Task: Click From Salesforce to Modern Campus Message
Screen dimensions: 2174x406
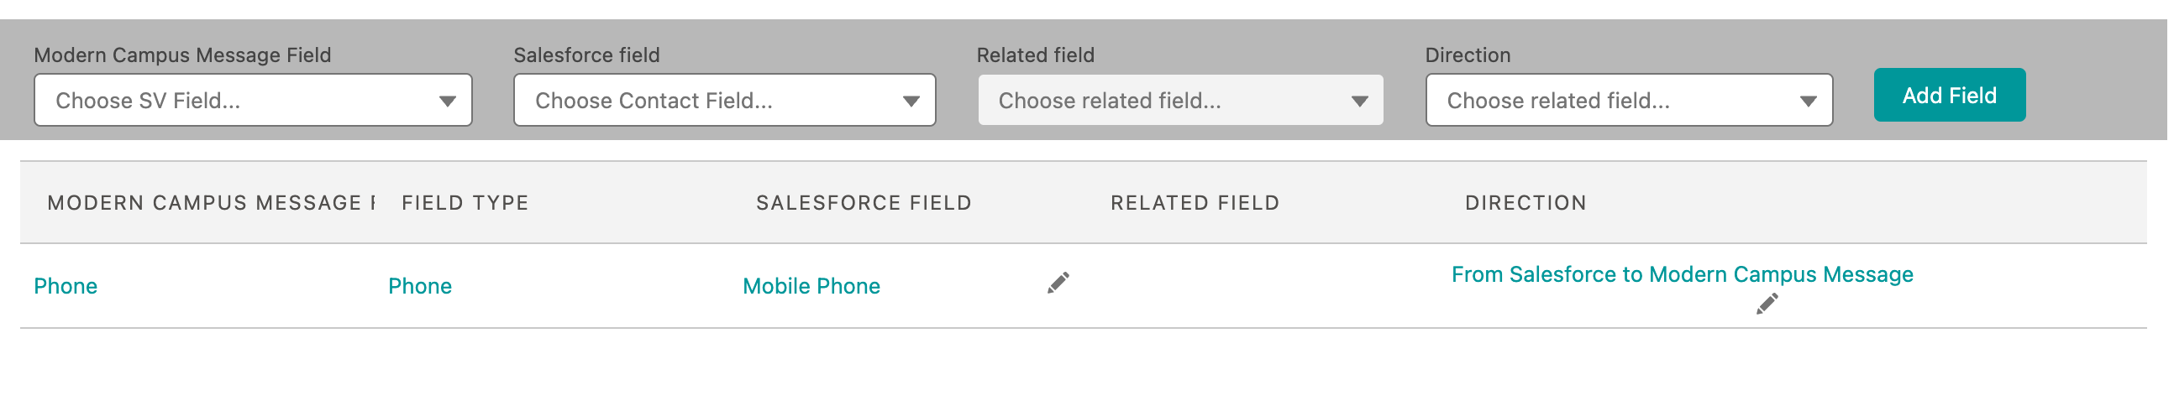Action: tap(1683, 274)
